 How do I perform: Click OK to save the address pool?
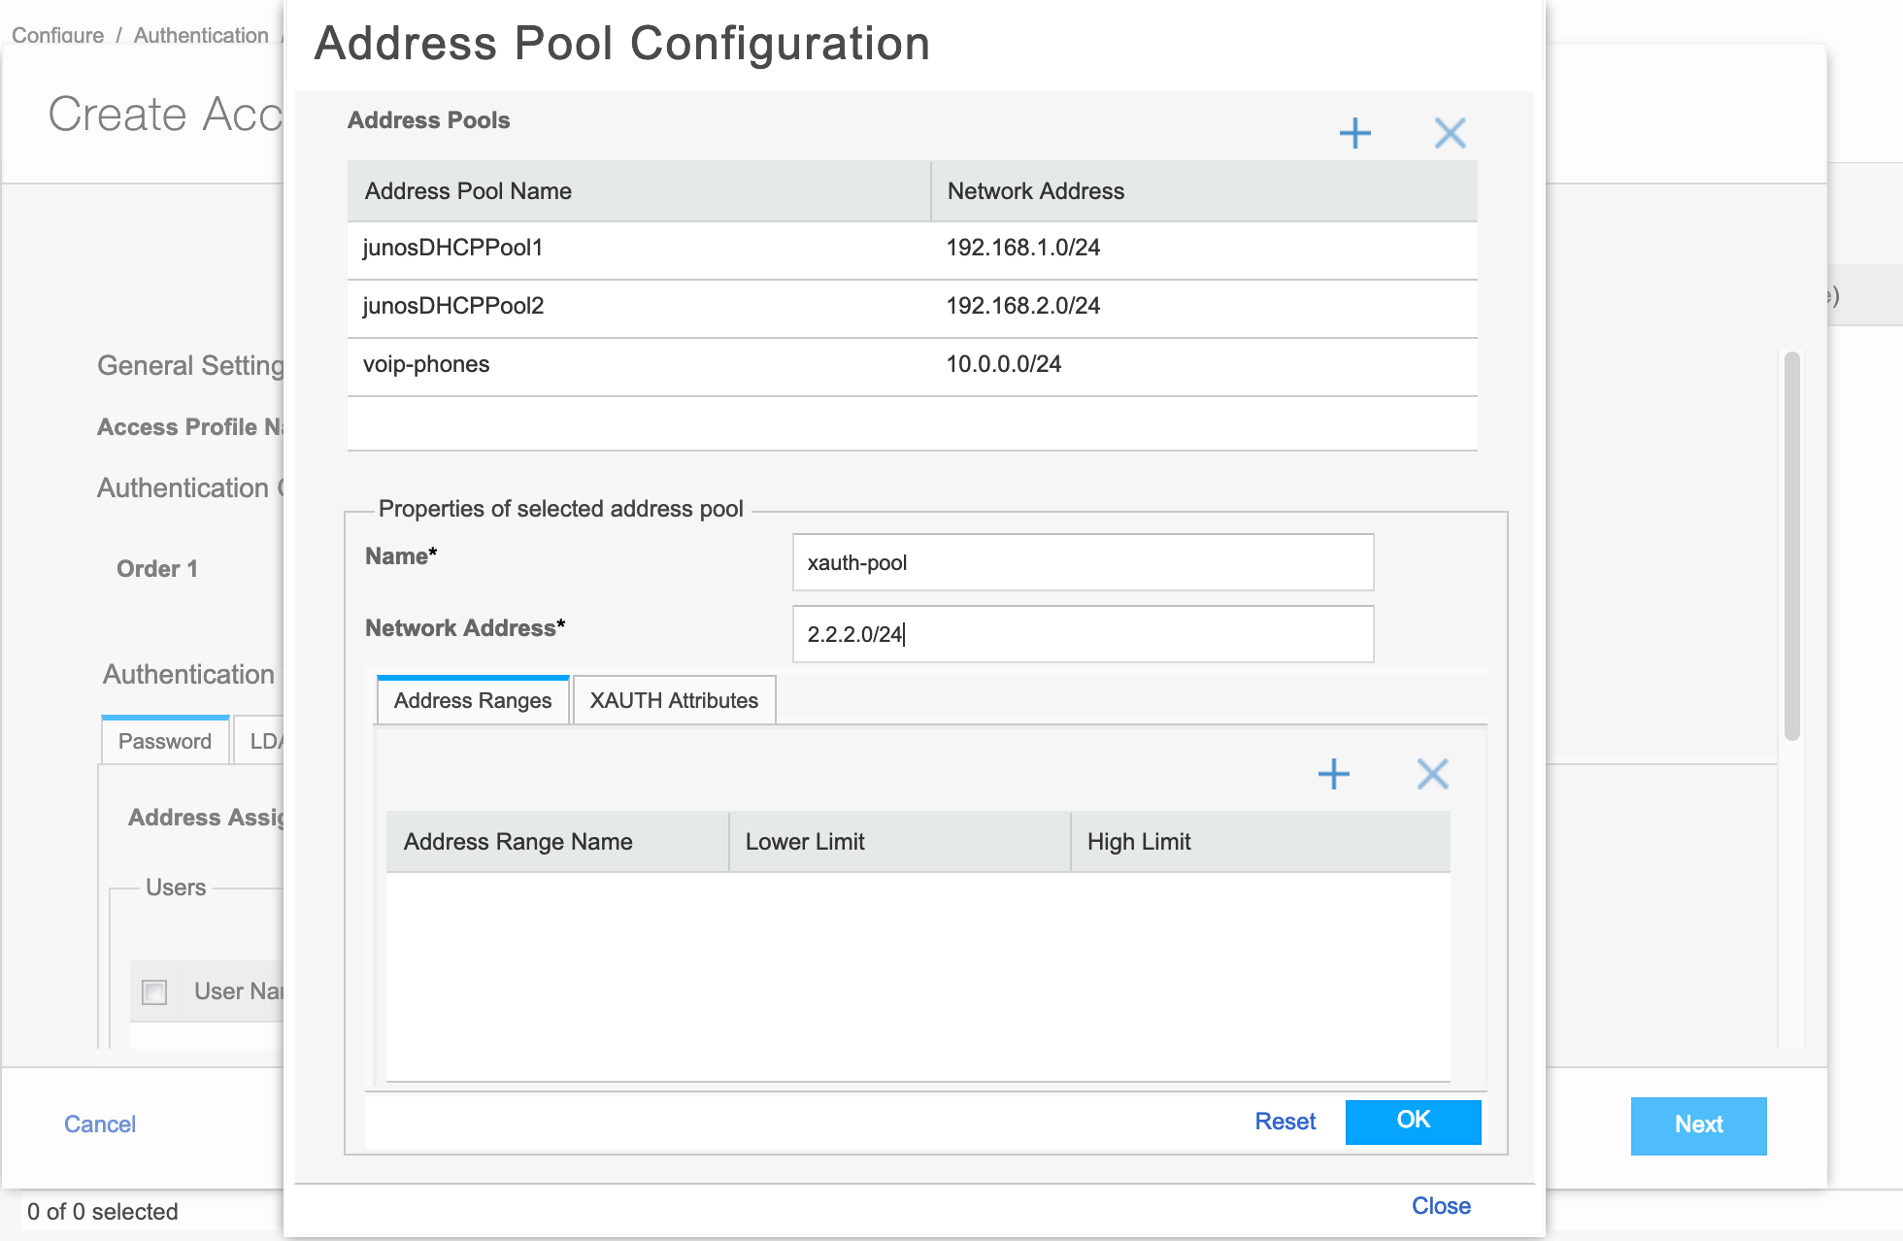tap(1413, 1122)
